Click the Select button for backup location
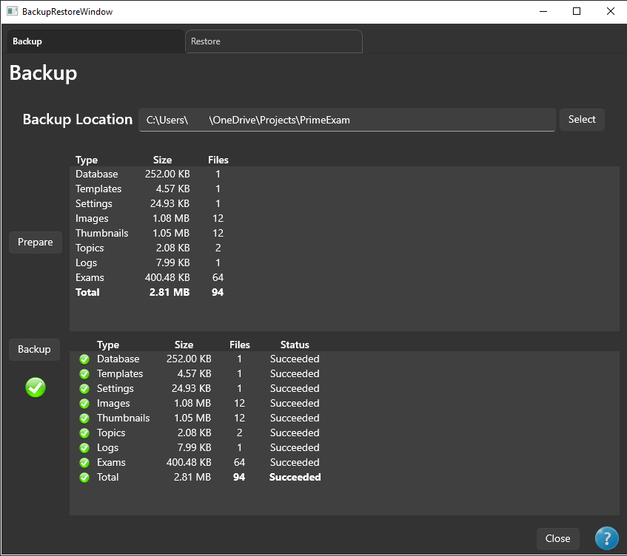This screenshot has width=627, height=556. tap(582, 120)
